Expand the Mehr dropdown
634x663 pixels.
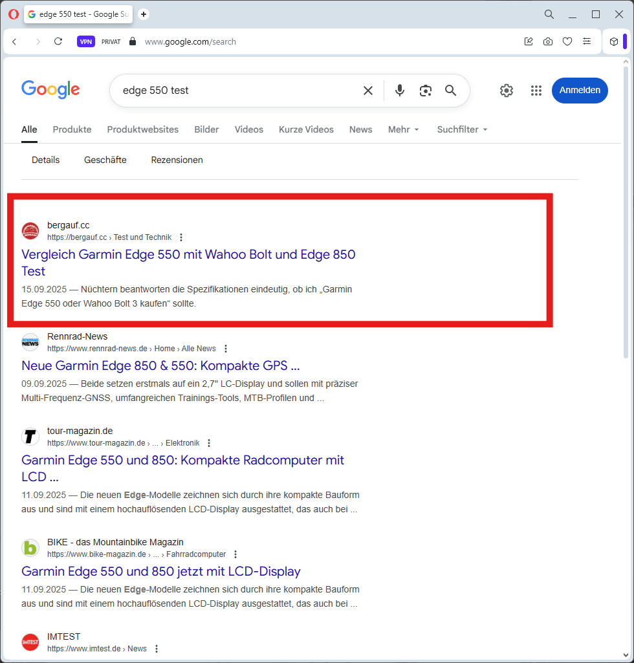pos(404,129)
